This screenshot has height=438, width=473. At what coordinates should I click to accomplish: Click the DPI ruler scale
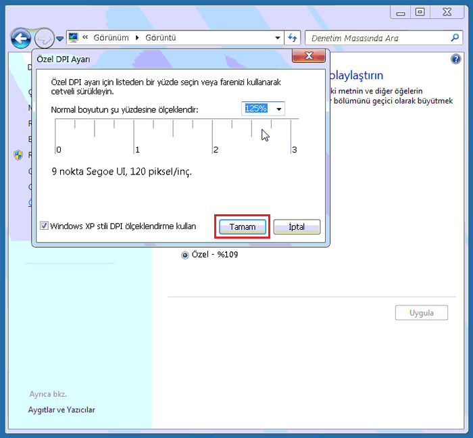pos(177,137)
